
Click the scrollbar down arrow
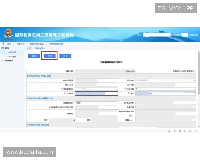pyautogui.click(x=199, y=127)
